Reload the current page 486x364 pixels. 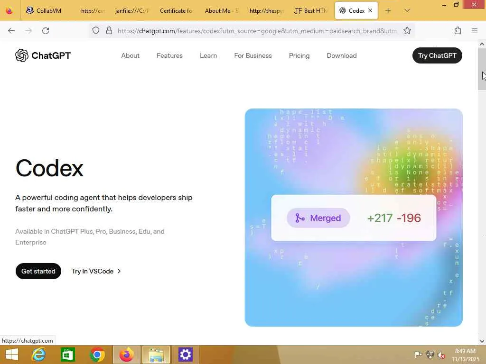tap(46, 31)
